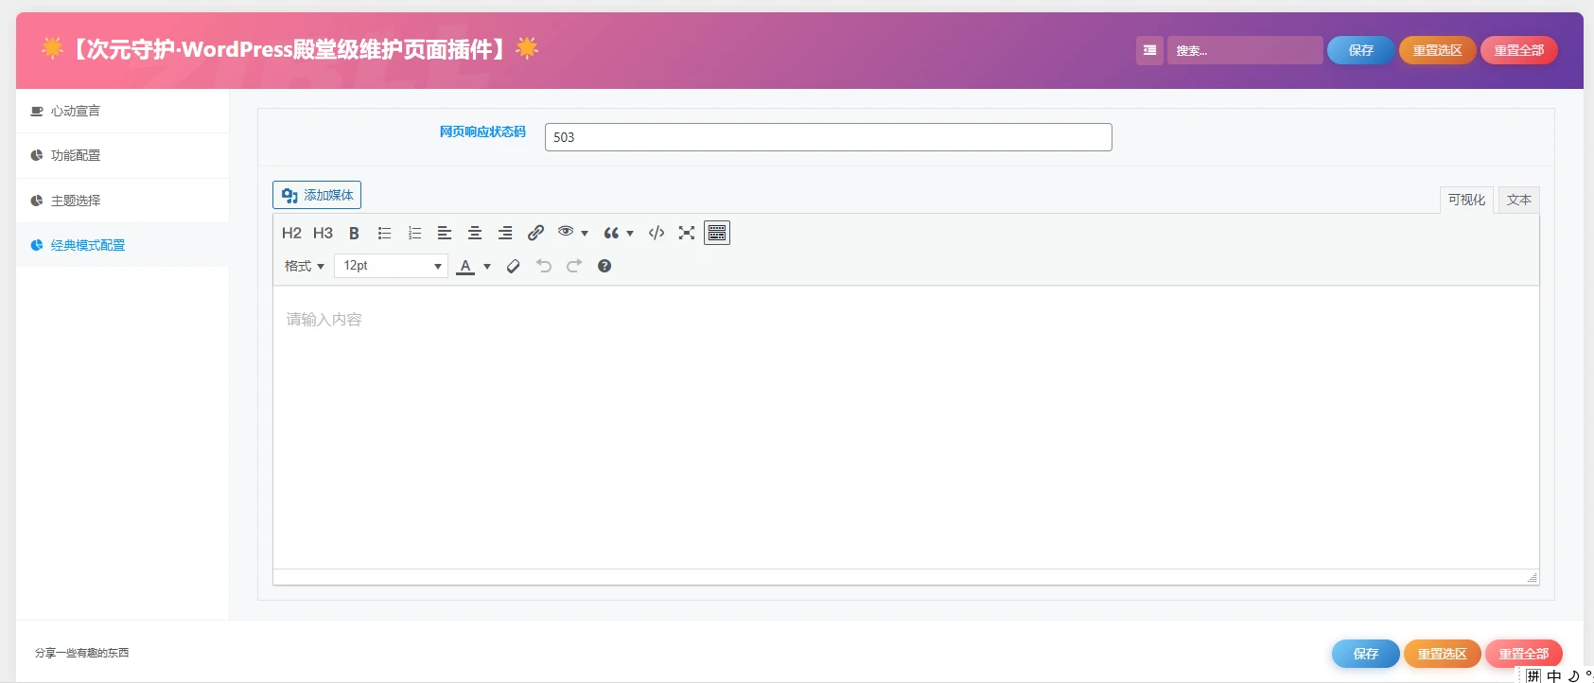
Task: Open the 心动宣言 sidebar section
Action: tap(122, 111)
